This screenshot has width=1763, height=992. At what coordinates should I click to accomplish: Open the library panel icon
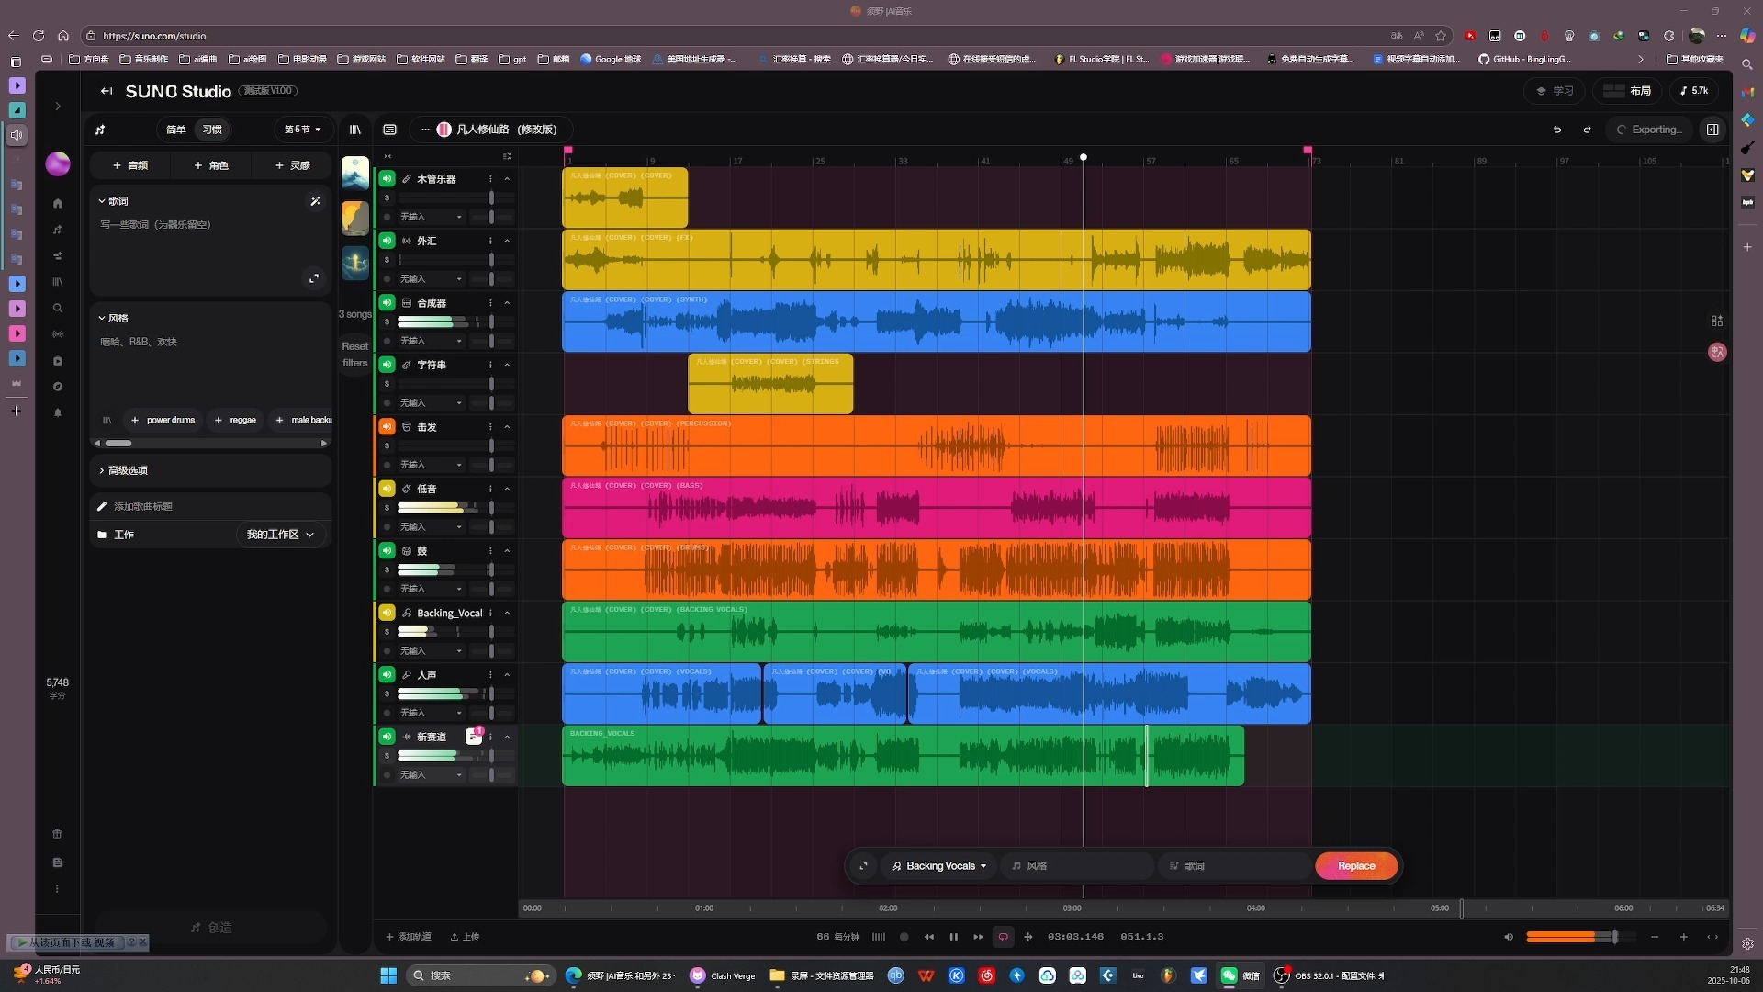[x=355, y=130]
